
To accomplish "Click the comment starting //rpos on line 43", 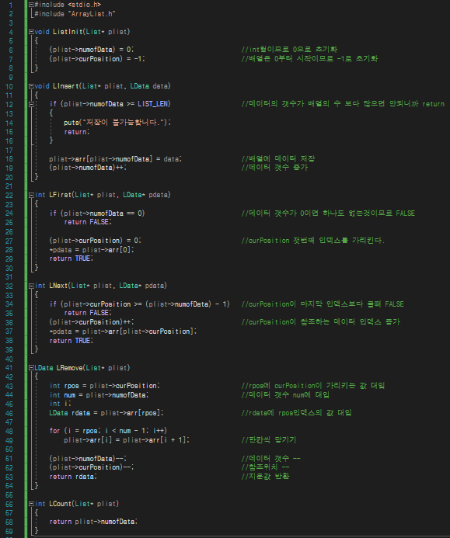I will pos(313,386).
